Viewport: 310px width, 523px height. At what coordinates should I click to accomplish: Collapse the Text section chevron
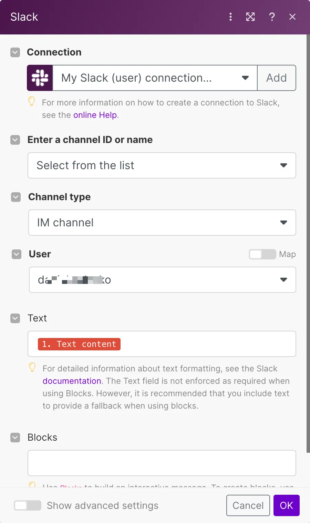[x=15, y=318]
